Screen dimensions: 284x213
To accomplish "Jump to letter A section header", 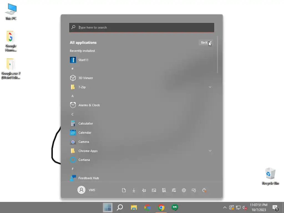I will click(x=72, y=96).
